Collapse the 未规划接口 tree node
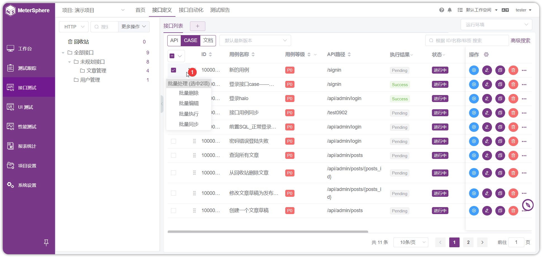This screenshot has height=257, width=542. (x=69, y=62)
